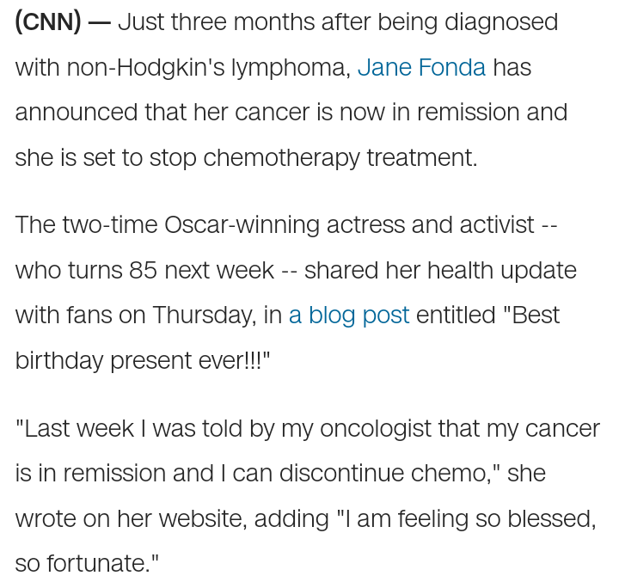
Task: Open the Jane Fonda link
Action: (421, 67)
